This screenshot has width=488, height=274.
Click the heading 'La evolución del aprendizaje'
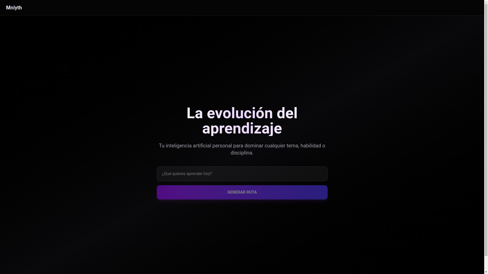pos(242,121)
